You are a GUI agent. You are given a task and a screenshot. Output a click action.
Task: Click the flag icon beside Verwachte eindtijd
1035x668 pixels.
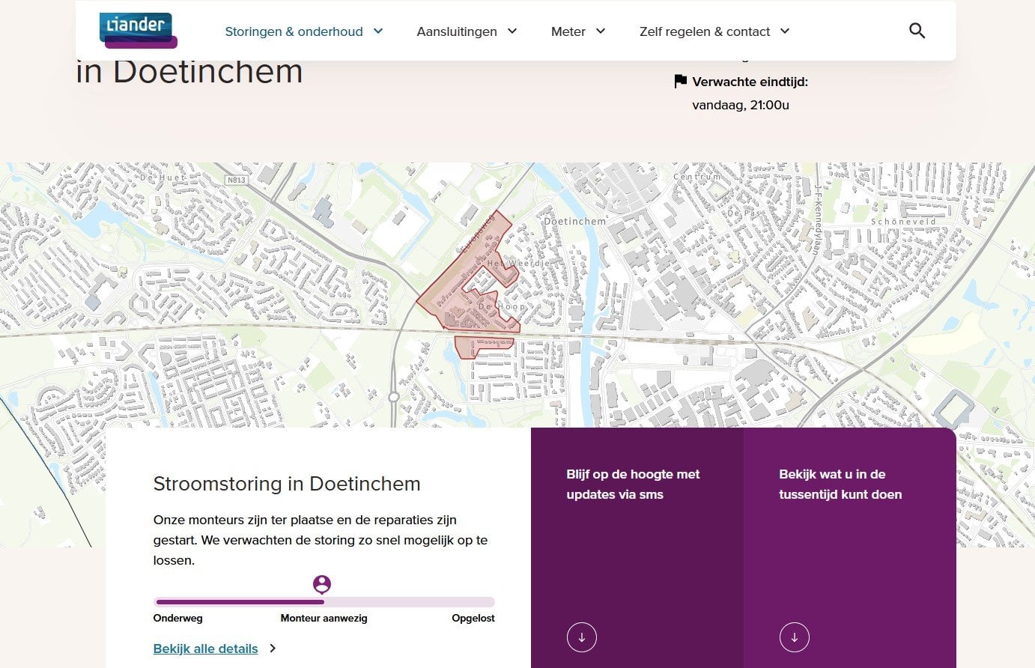pyautogui.click(x=680, y=81)
